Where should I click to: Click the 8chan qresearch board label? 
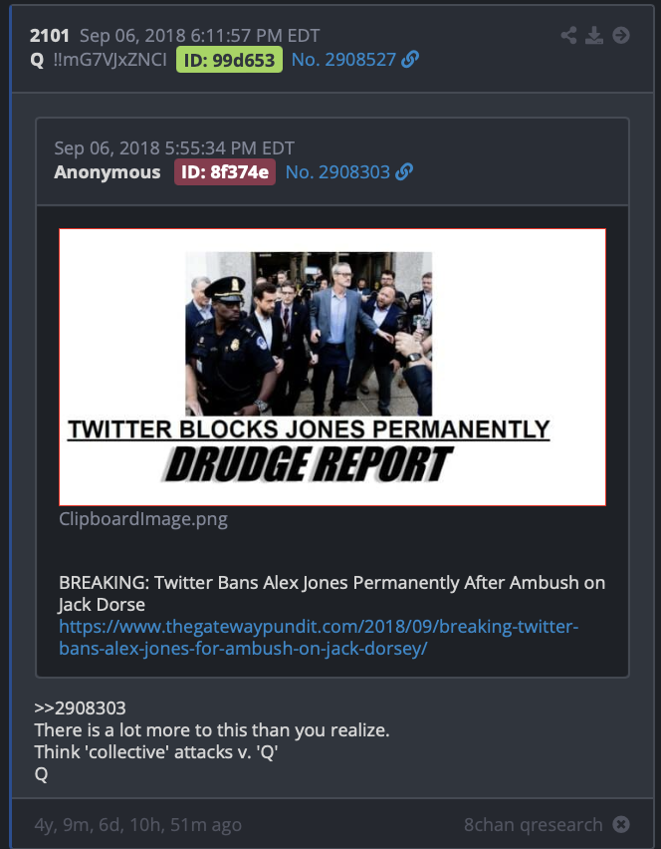[x=533, y=825]
